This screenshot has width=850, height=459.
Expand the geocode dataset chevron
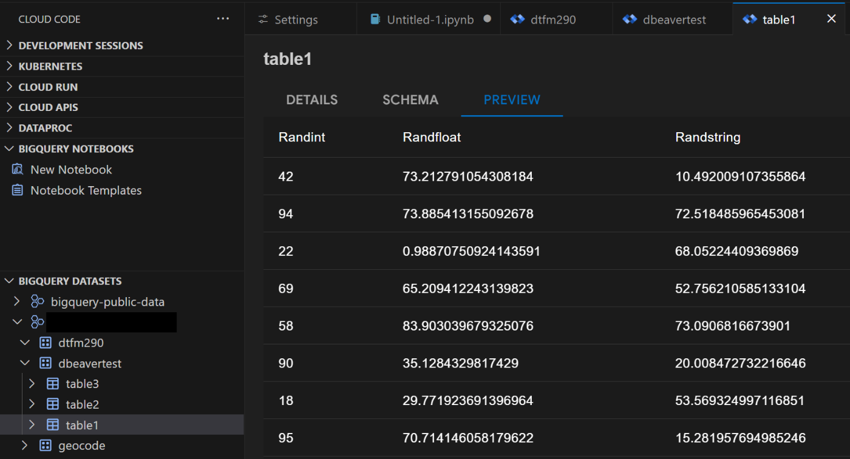click(25, 446)
